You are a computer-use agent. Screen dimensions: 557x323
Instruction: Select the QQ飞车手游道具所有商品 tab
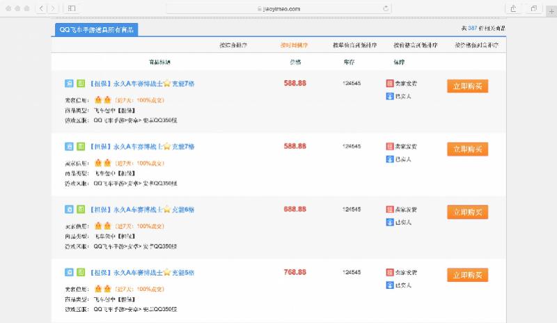pyautogui.click(x=97, y=30)
